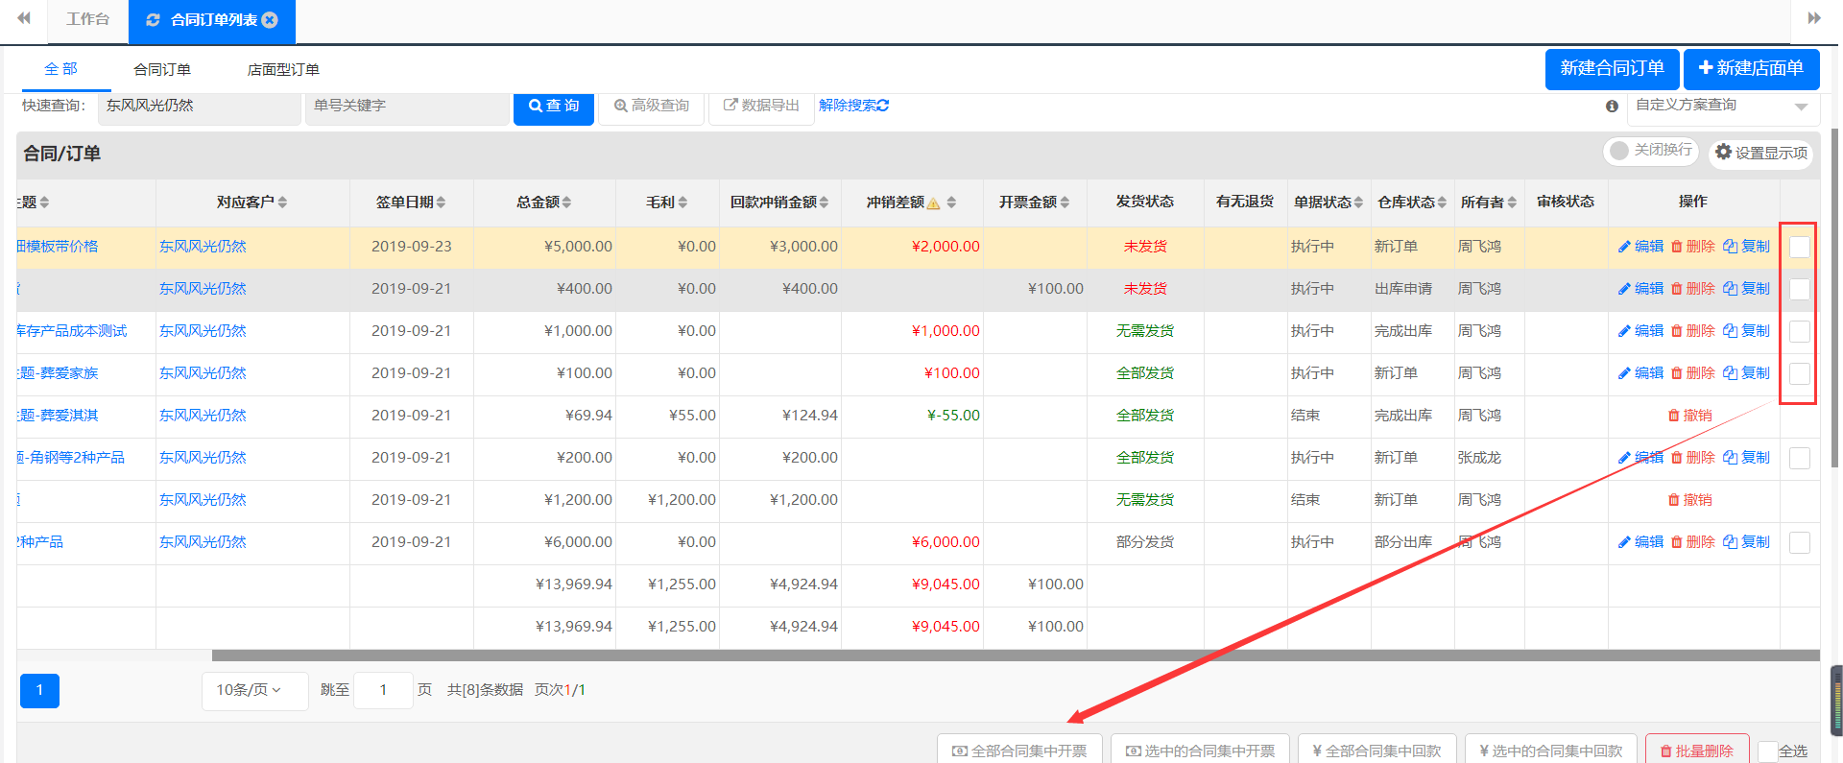The image size is (1843, 763).
Task: Click the info icon beside 自定义方案查询
Action: pyautogui.click(x=1612, y=107)
